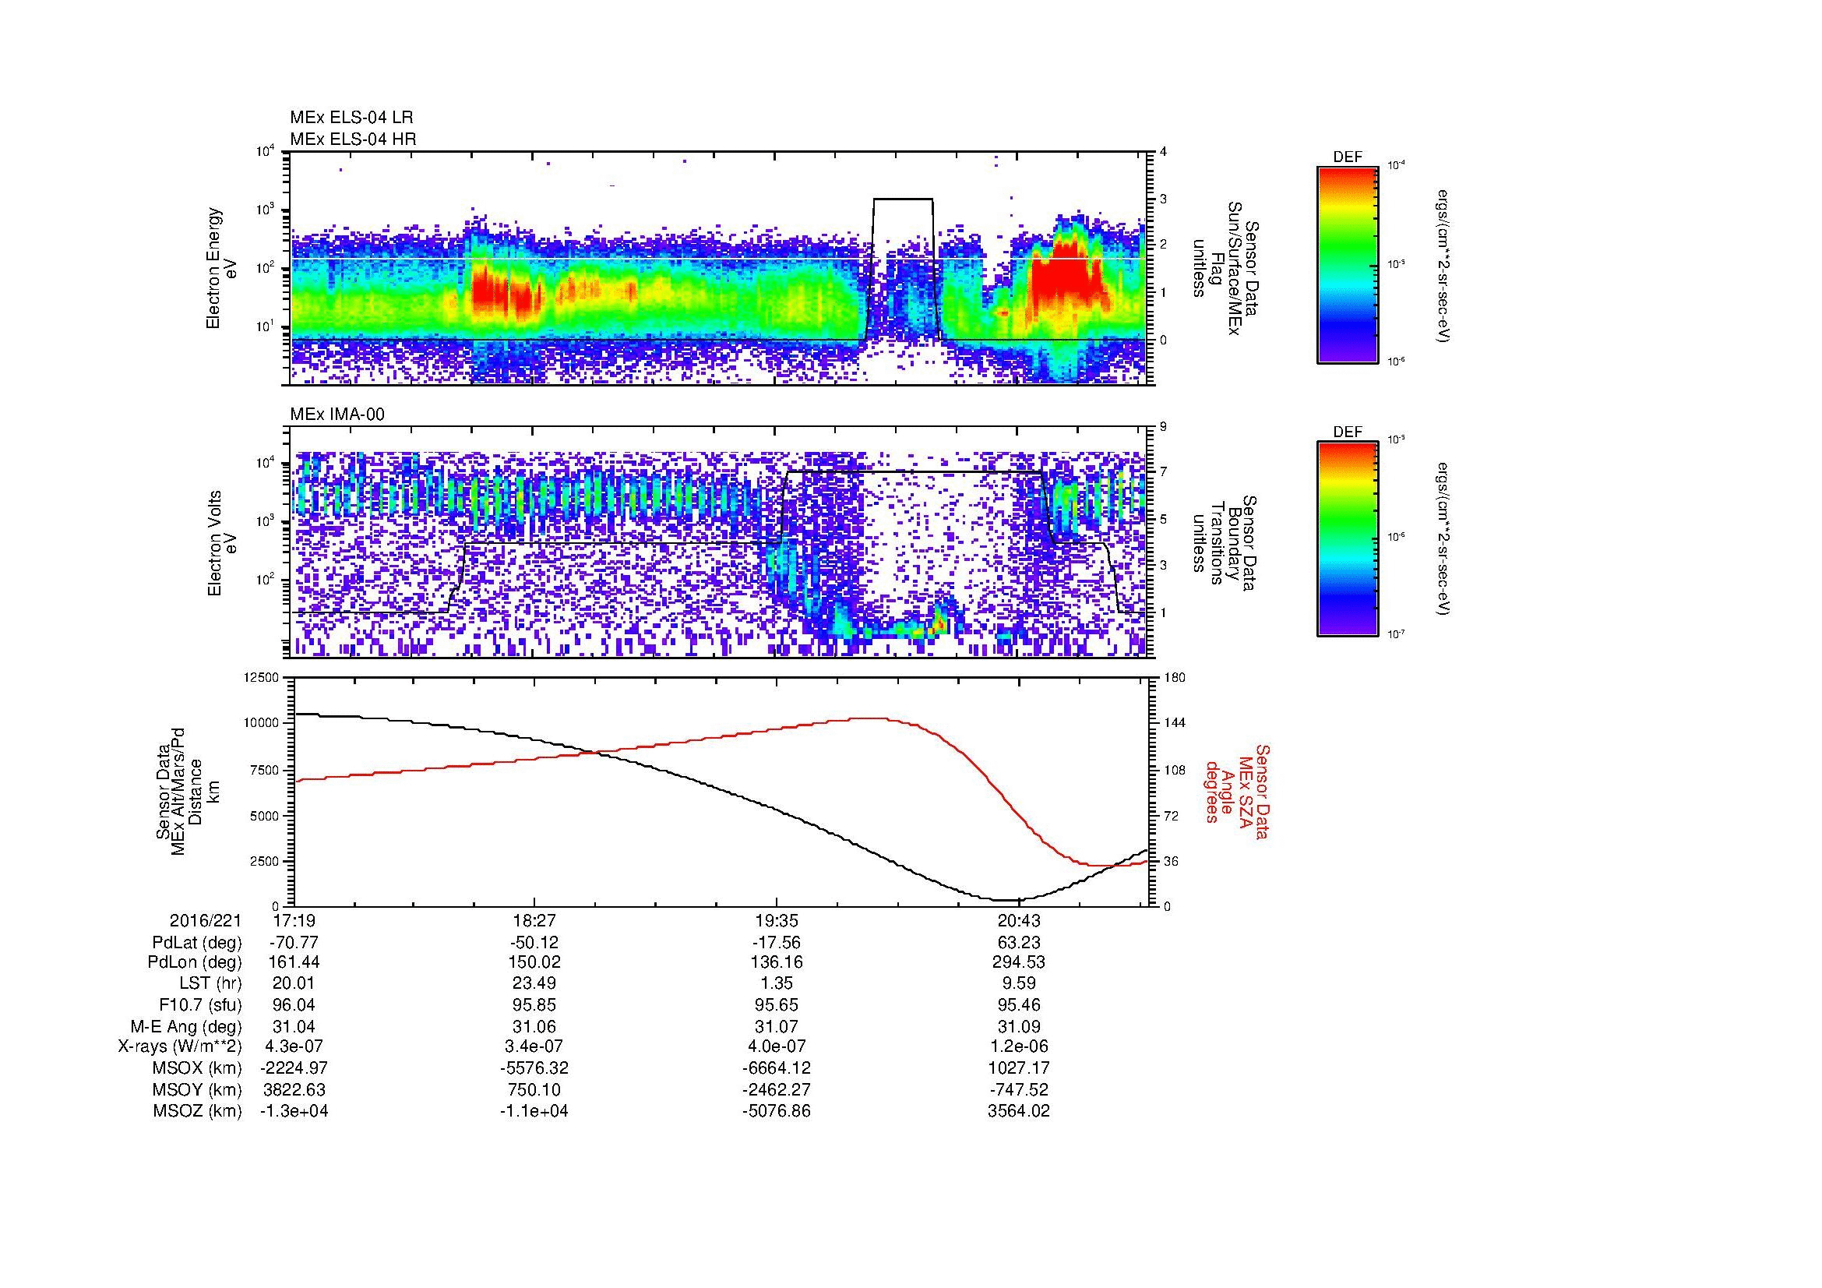
Task: Click the 'Electron Volts eV' axis label
Action: [223, 543]
